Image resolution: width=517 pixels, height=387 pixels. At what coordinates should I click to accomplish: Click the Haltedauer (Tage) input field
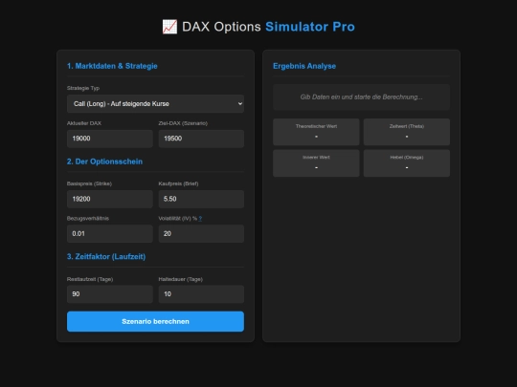click(201, 294)
